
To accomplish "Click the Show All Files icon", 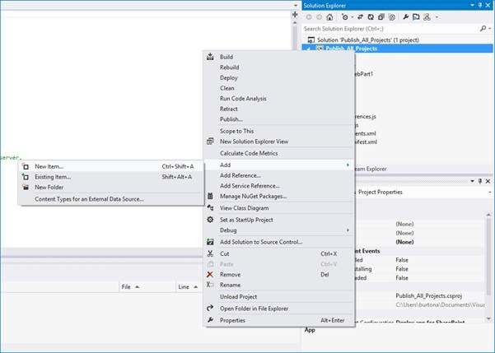I will click(x=392, y=17).
